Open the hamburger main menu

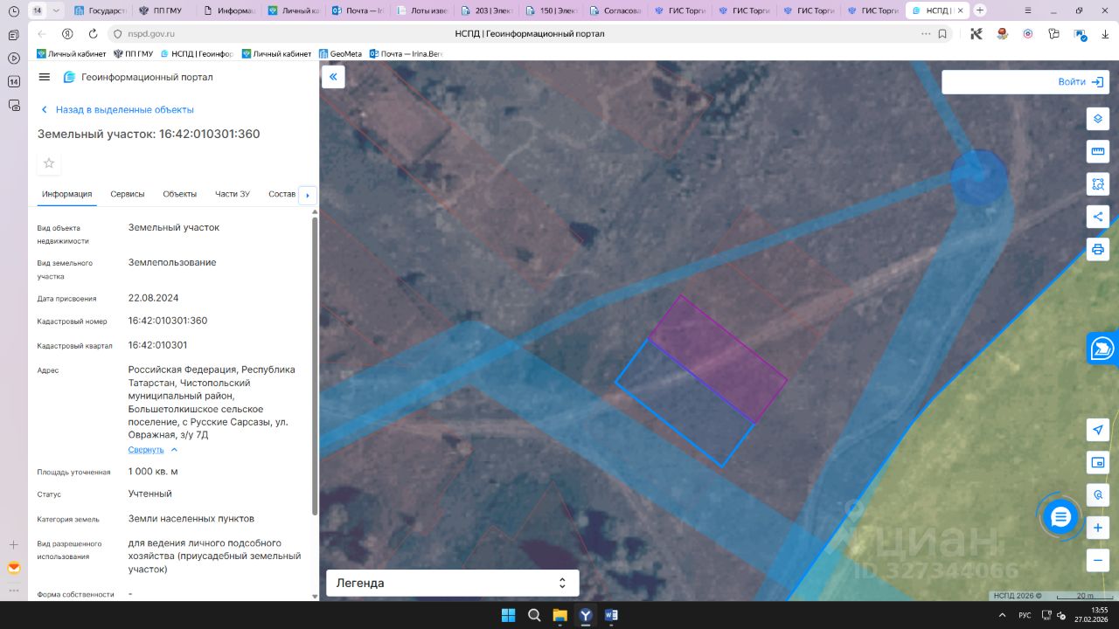45,77
